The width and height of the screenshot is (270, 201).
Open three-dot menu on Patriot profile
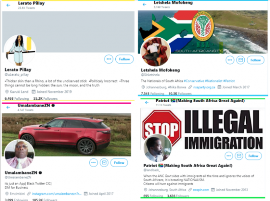[229, 156]
